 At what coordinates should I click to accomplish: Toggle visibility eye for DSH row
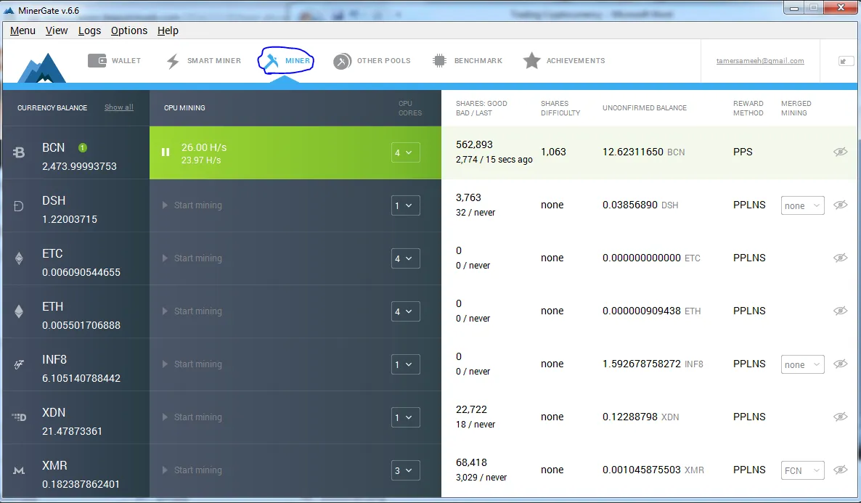(x=840, y=205)
